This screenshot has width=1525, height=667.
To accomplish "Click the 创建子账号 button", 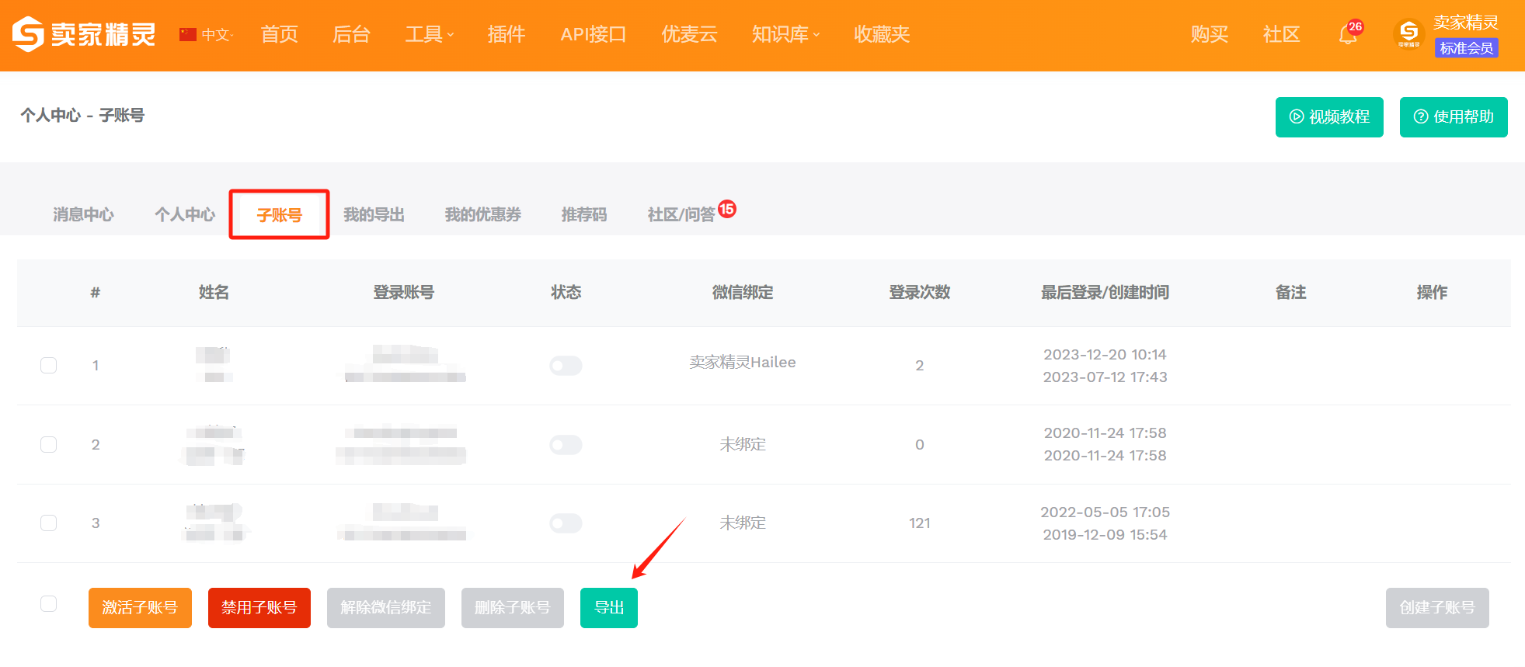I will click(x=1437, y=608).
